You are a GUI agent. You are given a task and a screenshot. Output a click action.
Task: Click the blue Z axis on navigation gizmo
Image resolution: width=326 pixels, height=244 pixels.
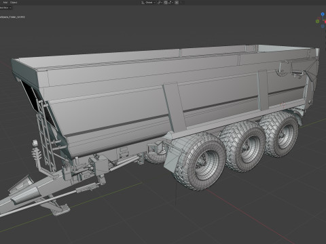click(x=323, y=14)
